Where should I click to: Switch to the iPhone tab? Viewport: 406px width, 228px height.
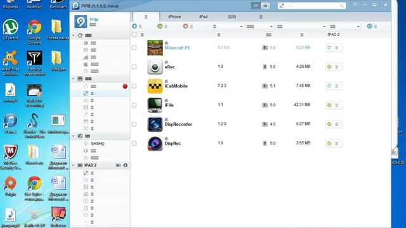coord(174,16)
